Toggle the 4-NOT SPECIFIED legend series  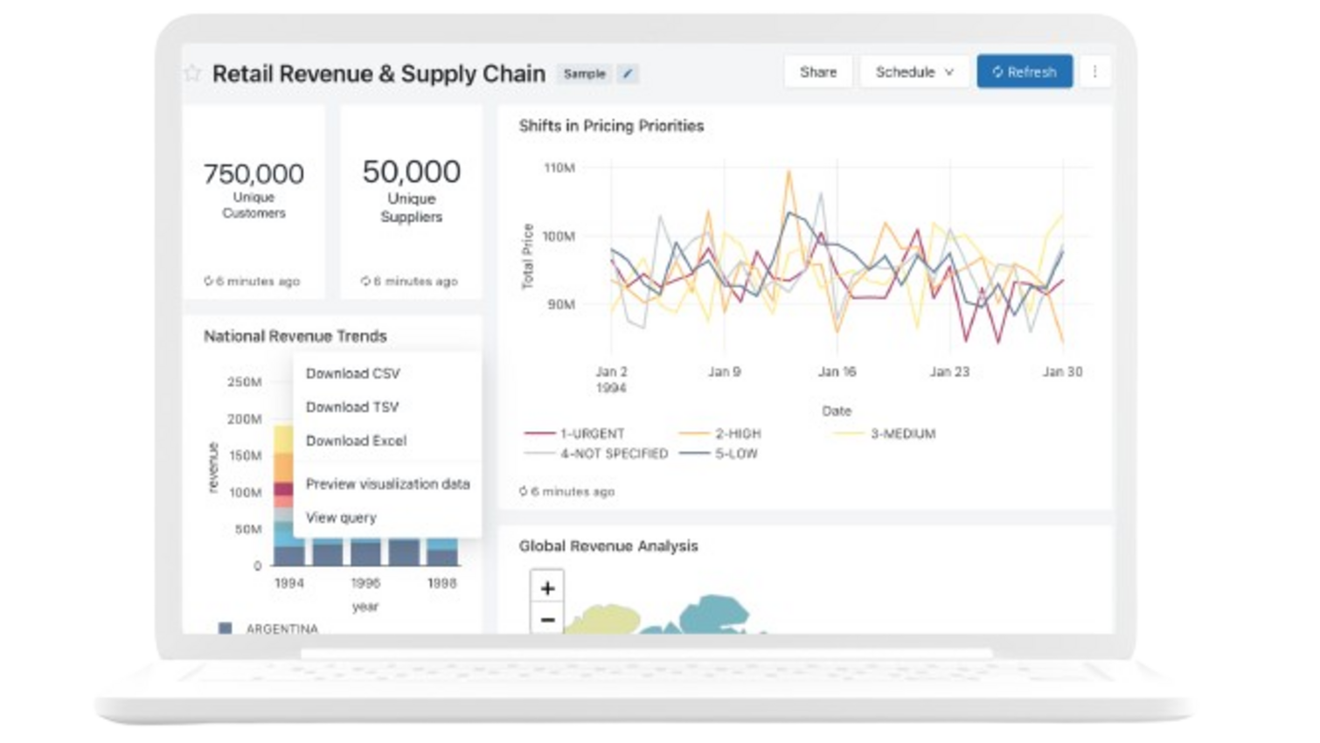coord(596,454)
